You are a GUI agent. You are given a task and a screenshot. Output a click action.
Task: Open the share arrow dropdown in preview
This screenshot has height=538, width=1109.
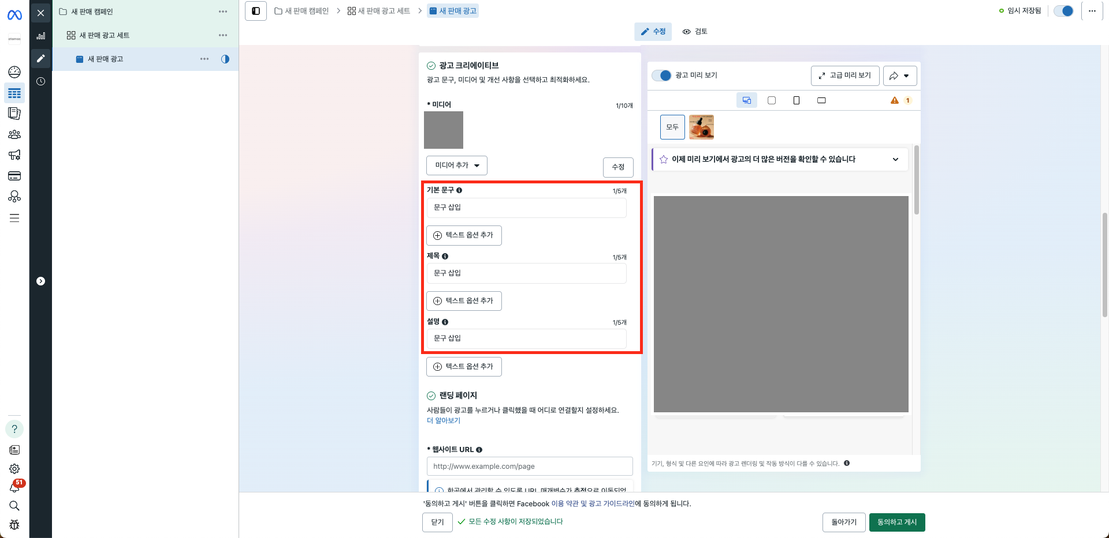899,76
